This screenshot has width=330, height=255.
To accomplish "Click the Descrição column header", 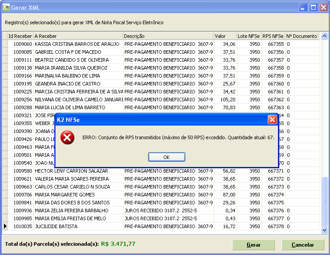I will pyautogui.click(x=169, y=36).
